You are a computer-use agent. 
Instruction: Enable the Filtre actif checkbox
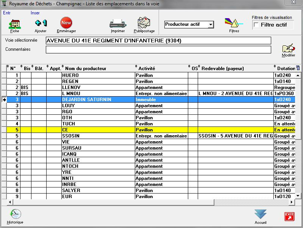(x=256, y=25)
